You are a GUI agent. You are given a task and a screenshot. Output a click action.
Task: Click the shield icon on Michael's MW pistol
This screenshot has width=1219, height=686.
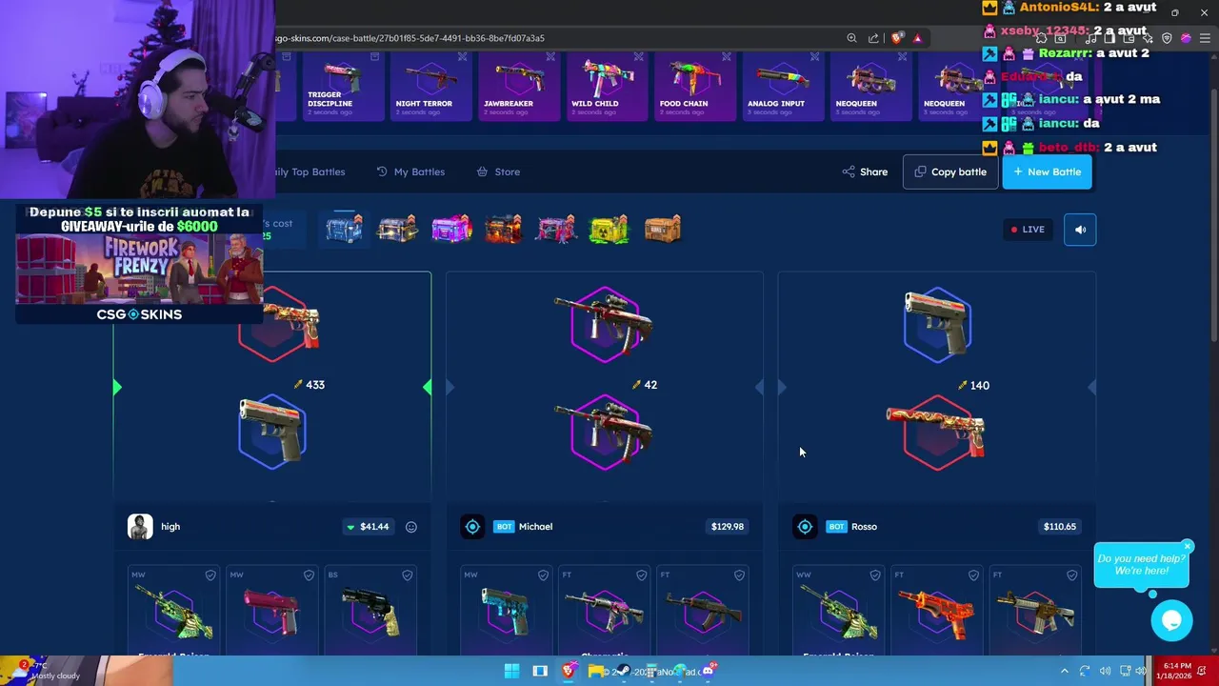[543, 575]
